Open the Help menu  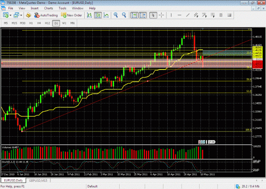pyautogui.click(x=92, y=8)
